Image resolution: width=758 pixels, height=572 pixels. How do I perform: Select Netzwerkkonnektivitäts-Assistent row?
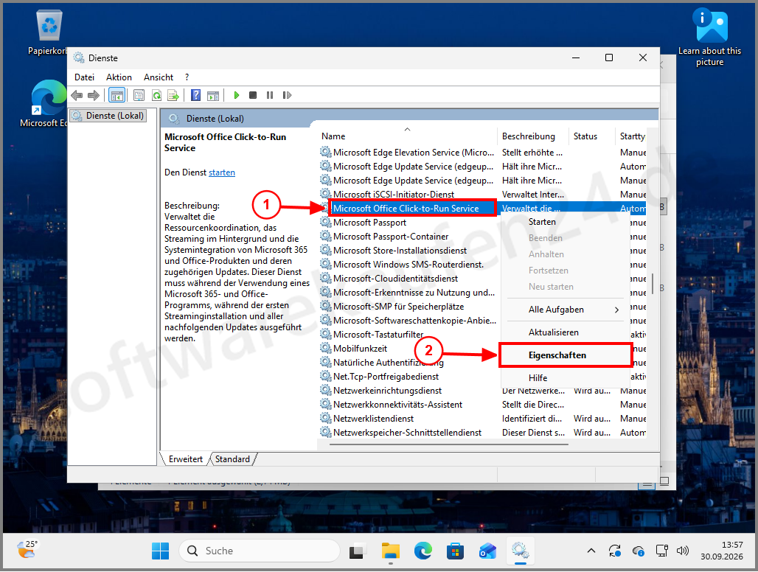tap(482, 405)
